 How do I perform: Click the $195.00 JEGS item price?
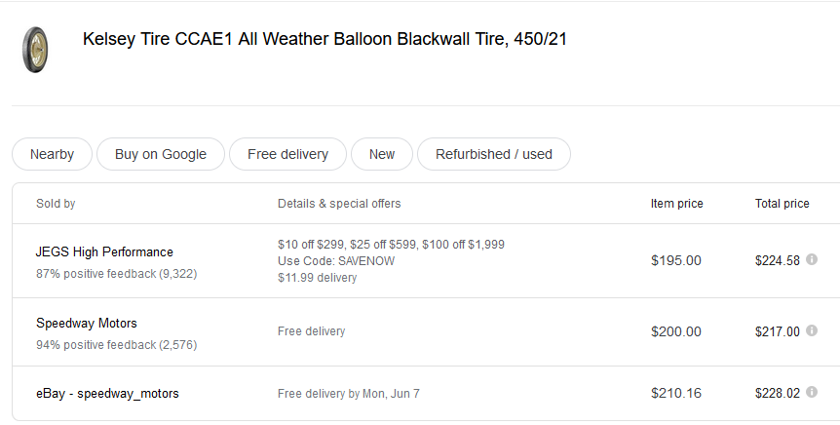675,260
